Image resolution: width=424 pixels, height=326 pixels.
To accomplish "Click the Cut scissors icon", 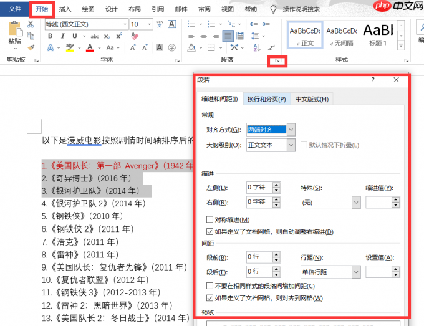I will click(x=31, y=24).
